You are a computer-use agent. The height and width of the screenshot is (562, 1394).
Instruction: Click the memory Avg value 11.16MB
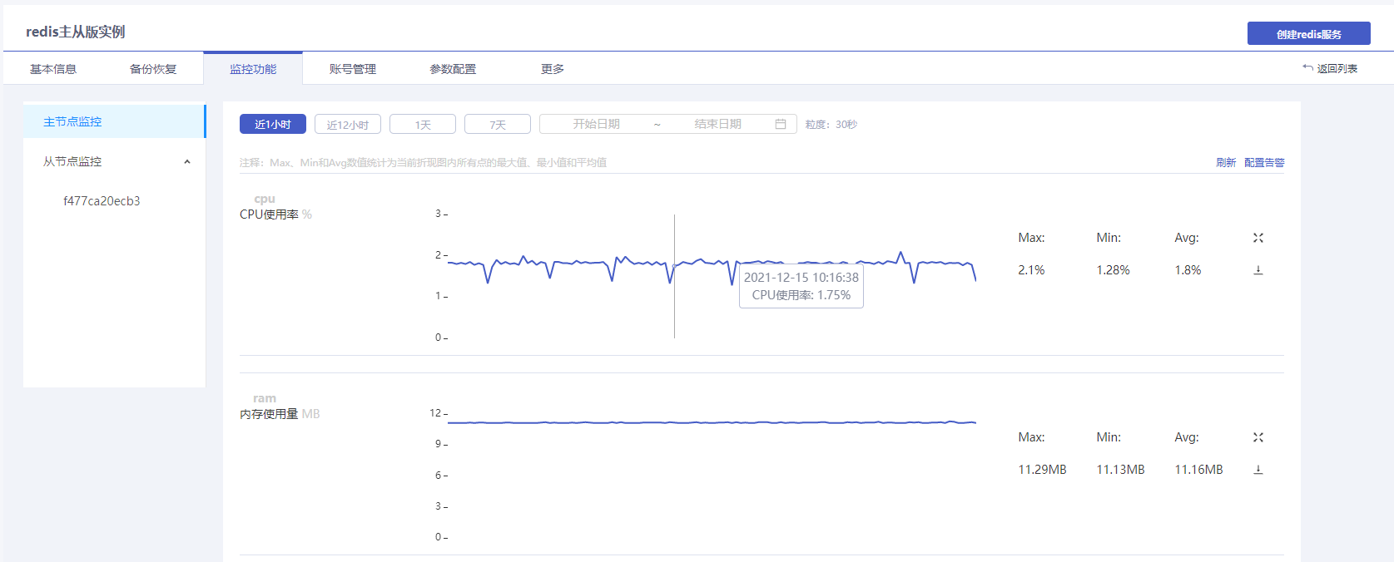1198,470
